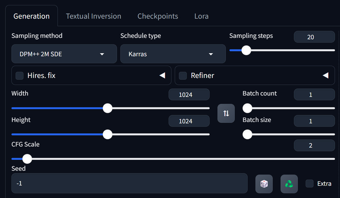Image resolution: width=340 pixels, height=198 pixels.
Task: Click the Sampling steps slider handle
Action: (246, 50)
